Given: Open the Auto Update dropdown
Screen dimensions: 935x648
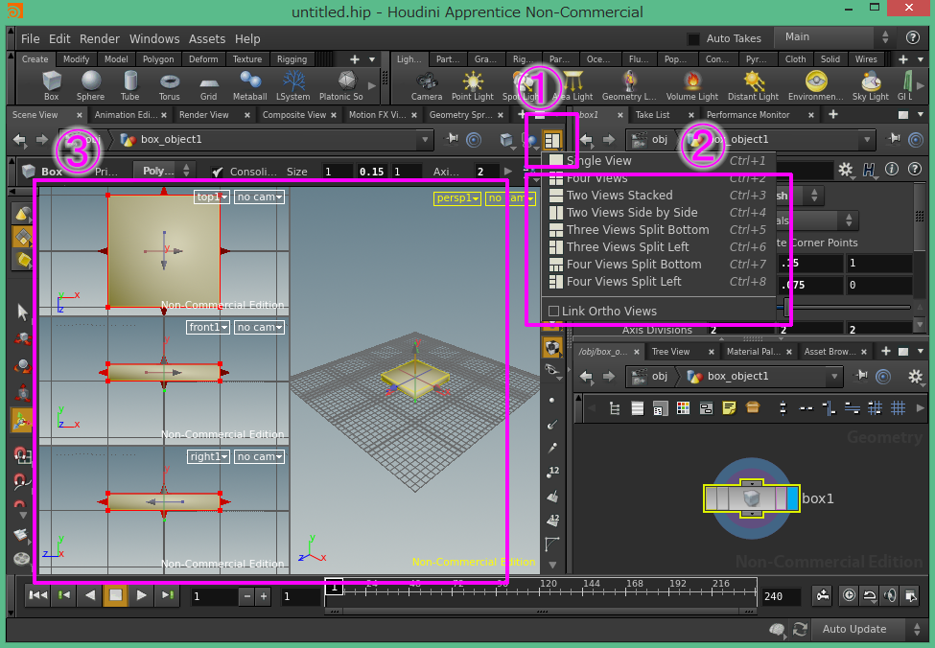Looking at the screenshot, I should pyautogui.click(x=869, y=629).
